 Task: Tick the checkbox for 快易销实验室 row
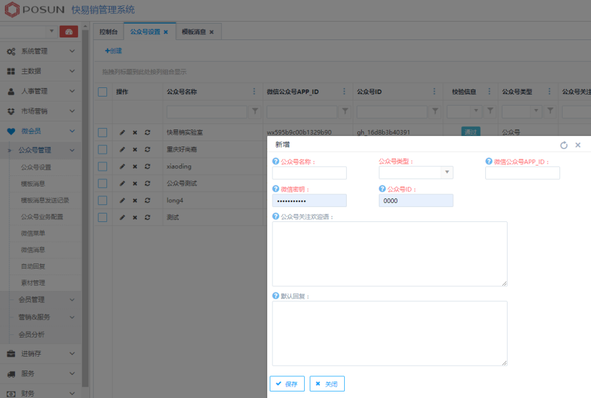(x=102, y=132)
